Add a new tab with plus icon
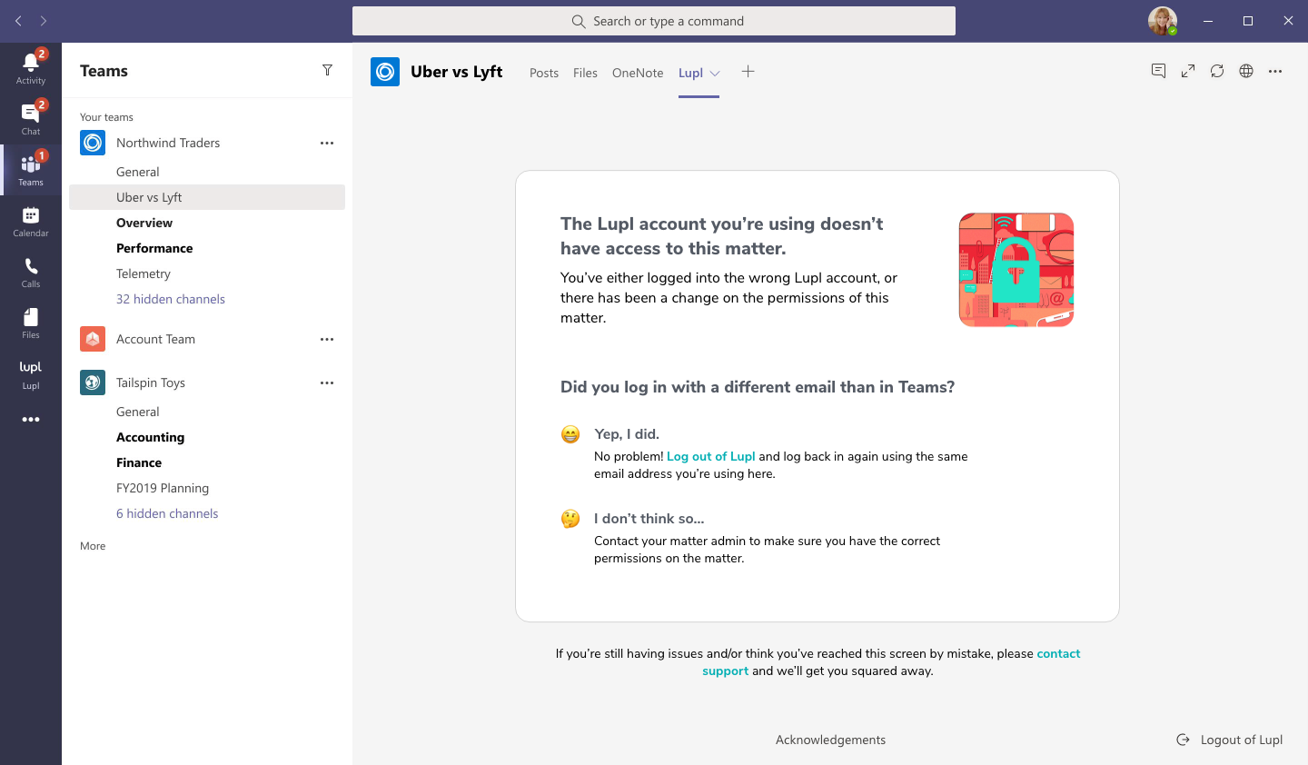 (748, 72)
